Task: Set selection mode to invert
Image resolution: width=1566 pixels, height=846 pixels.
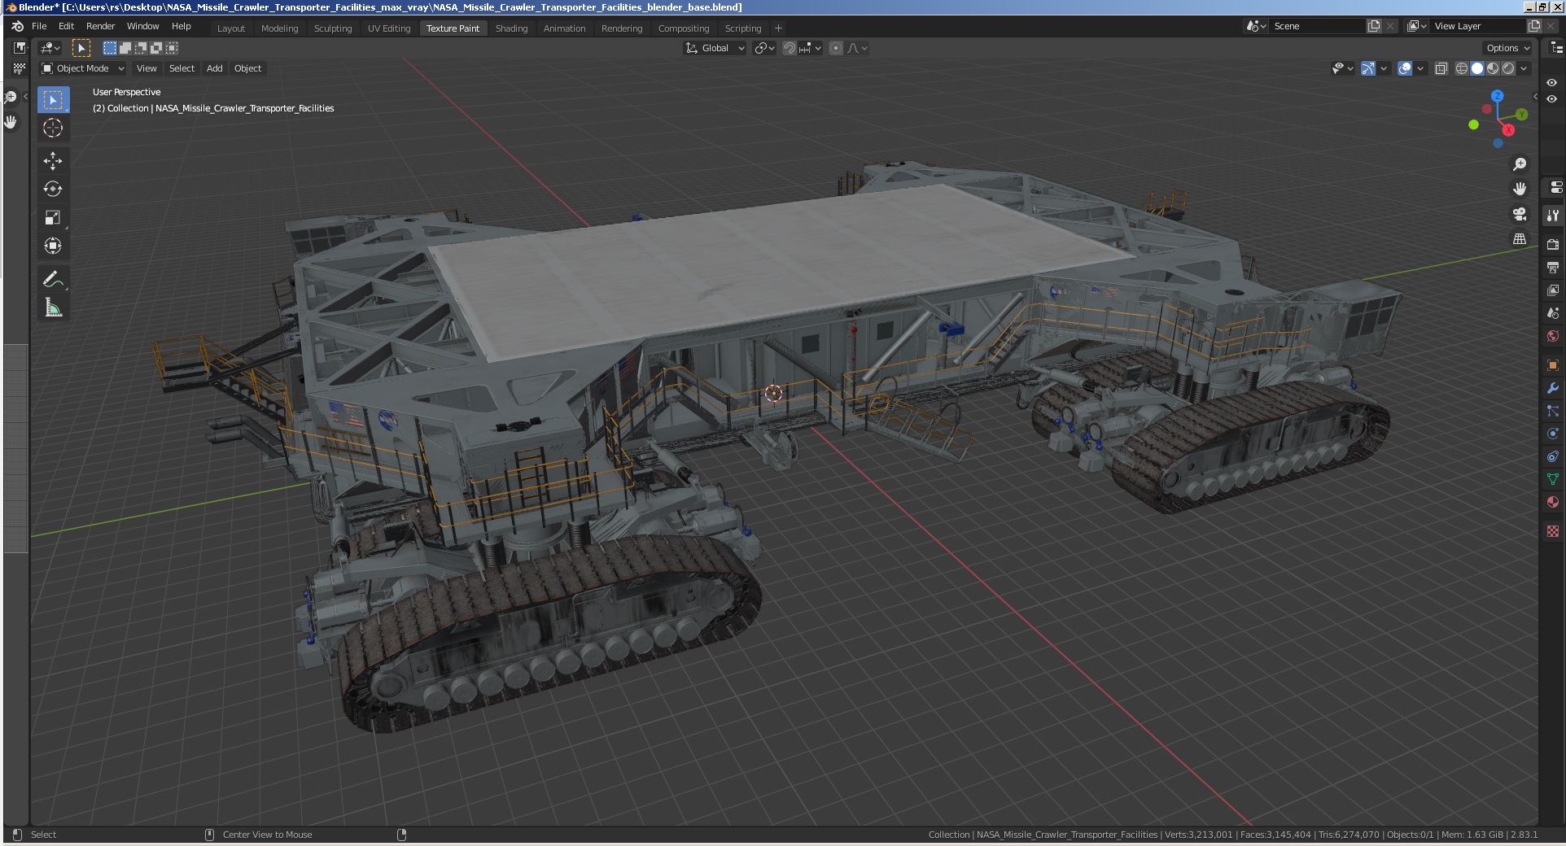Action: tap(156, 48)
